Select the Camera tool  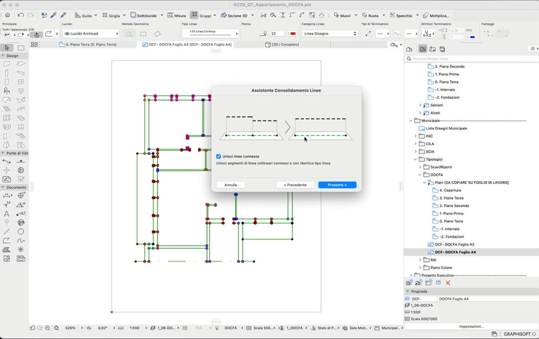click(x=21, y=179)
